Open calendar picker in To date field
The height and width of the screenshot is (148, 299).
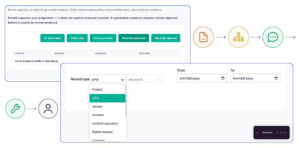[x=276, y=78]
